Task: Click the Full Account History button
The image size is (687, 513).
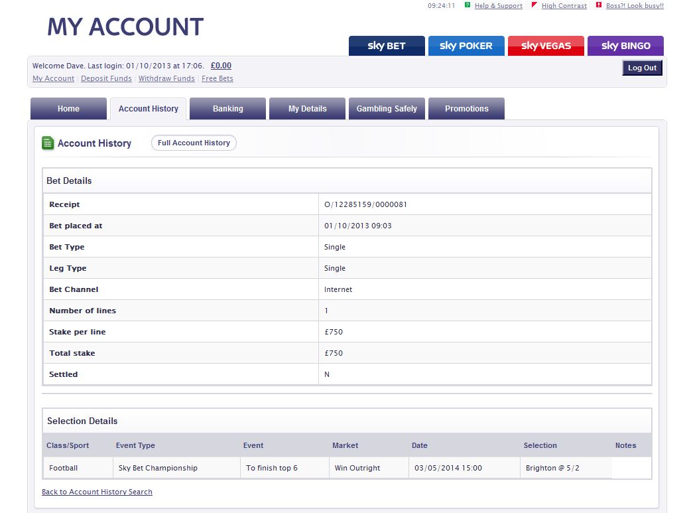Action: [x=194, y=143]
